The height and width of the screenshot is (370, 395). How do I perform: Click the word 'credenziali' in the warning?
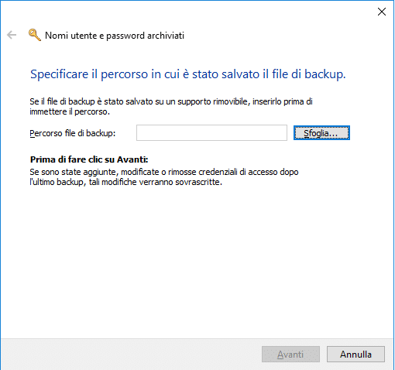[218, 172]
